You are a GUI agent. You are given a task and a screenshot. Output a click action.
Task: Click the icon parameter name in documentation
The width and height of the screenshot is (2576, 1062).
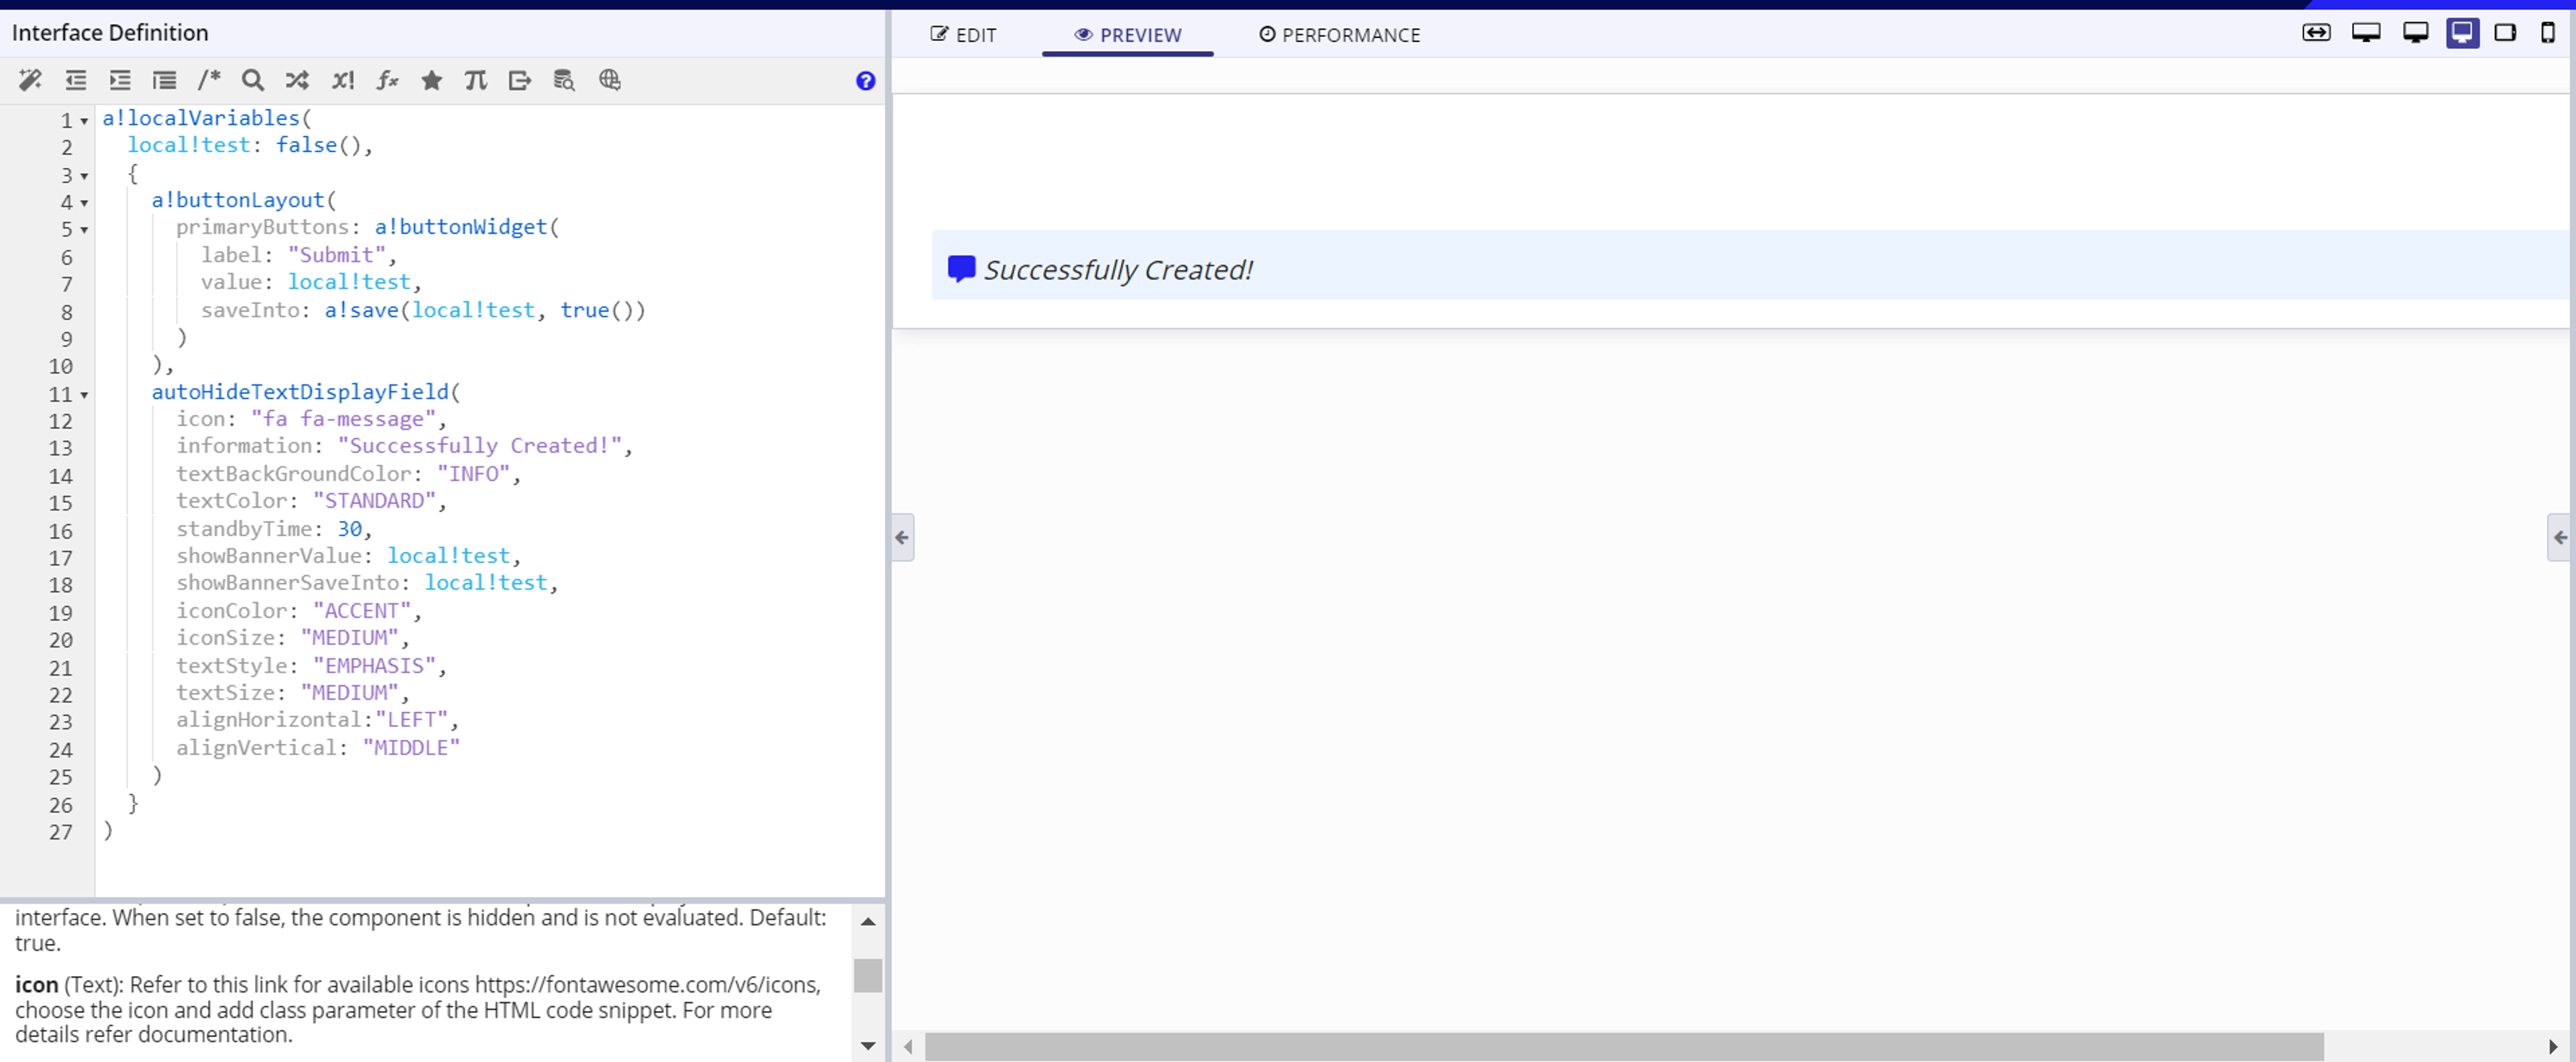click(36, 985)
